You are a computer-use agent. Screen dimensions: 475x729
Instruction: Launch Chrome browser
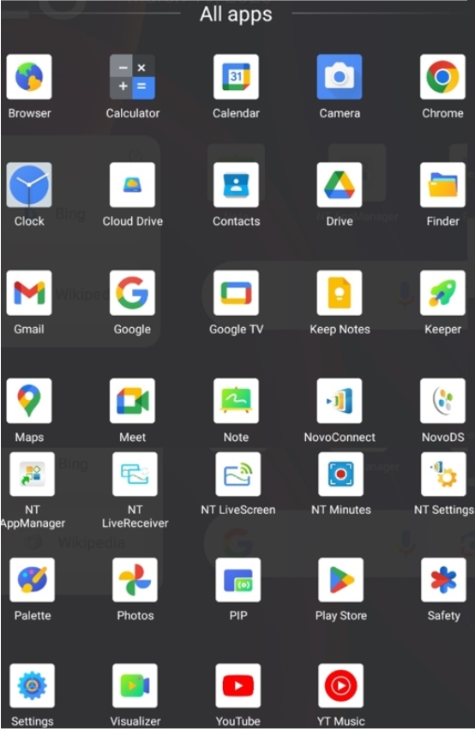click(443, 77)
